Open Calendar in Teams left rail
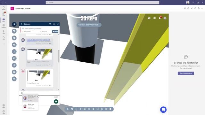This screenshot has height=115, width=205. pos(4,26)
